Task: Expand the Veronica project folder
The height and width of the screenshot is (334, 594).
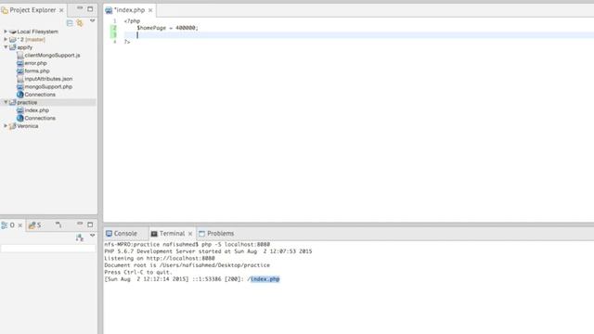Action: [6, 126]
